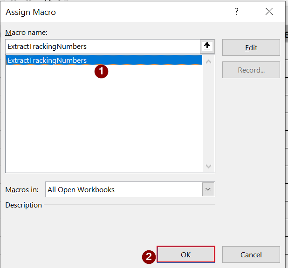288x268 pixels.
Task: Open the Macros in dropdown arrow
Action: click(208, 189)
